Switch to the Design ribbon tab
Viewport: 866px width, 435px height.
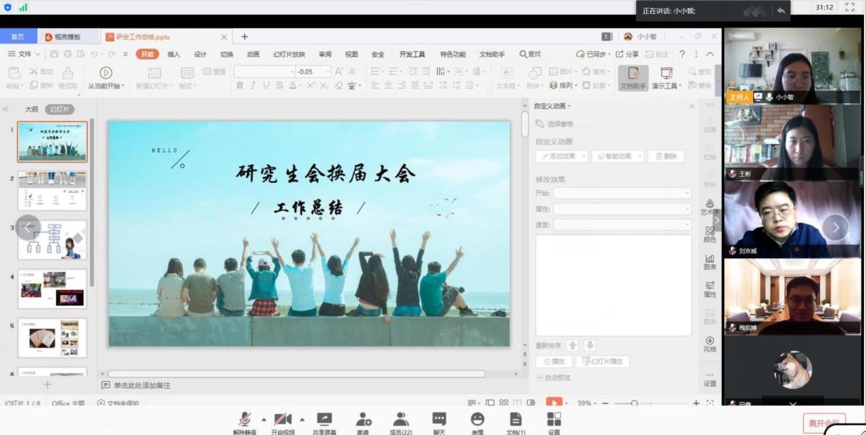pyautogui.click(x=200, y=54)
